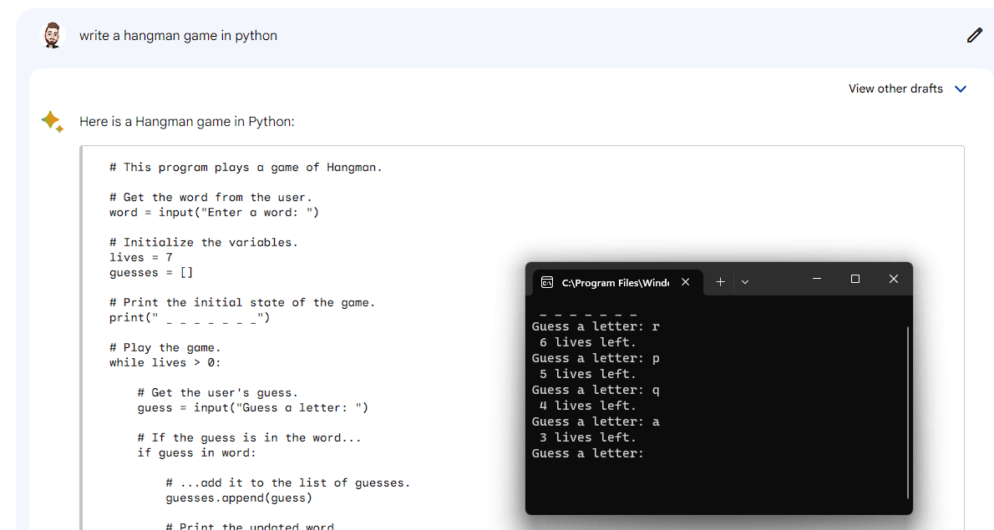This screenshot has height=530, width=994.
Task: Click the comment '# Play the game.'
Action: point(165,348)
